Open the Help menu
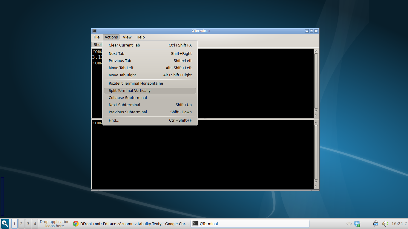 (140, 37)
